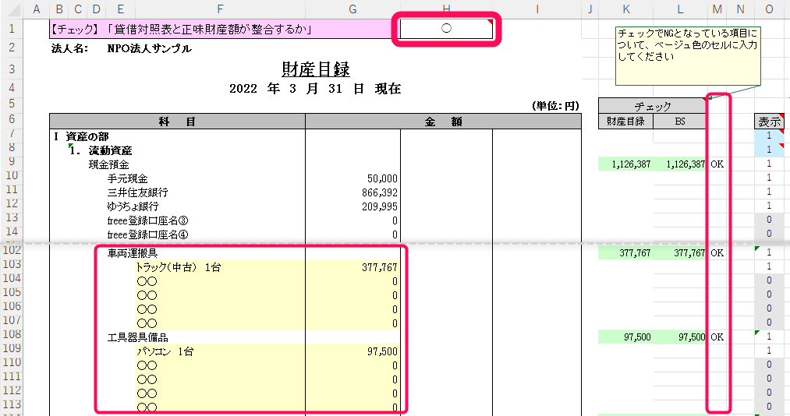Select the (単位:円) unit label
This screenshot has height=416, width=790.
[555, 106]
